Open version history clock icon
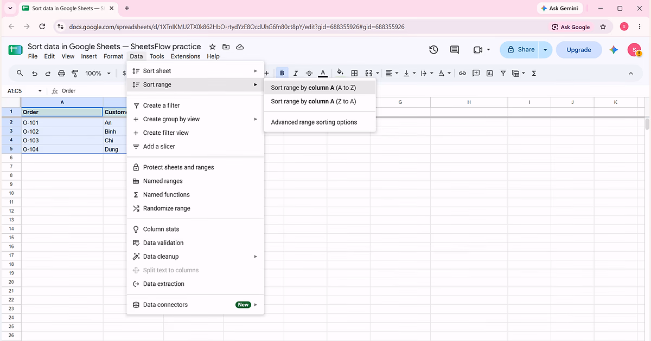651x341 pixels. pyautogui.click(x=433, y=50)
